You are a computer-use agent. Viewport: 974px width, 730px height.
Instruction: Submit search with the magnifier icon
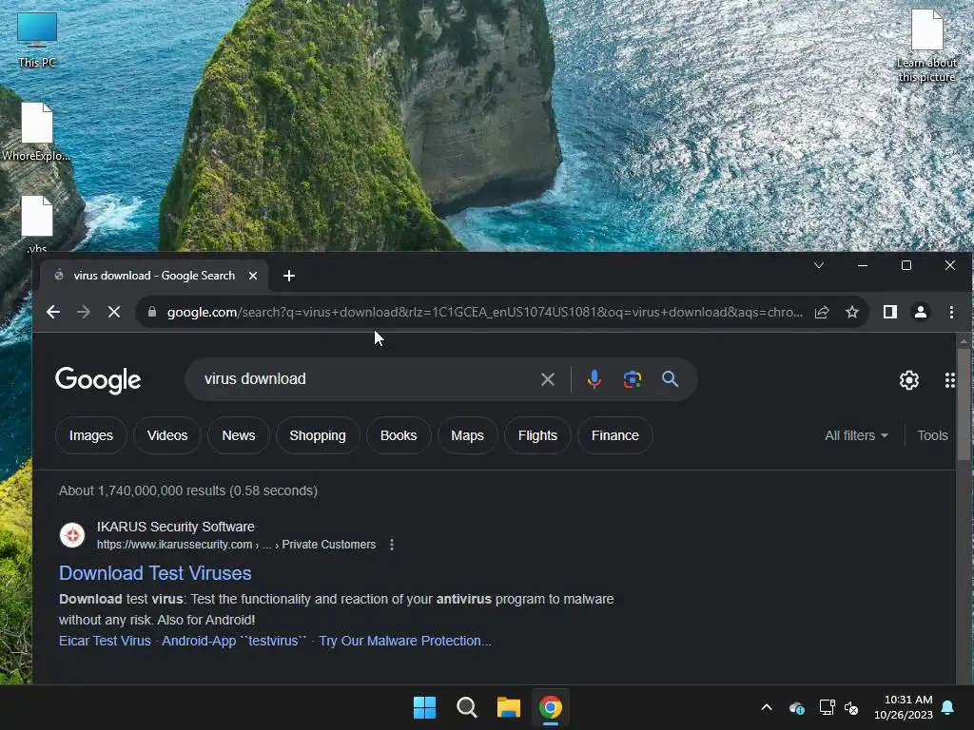(x=670, y=378)
